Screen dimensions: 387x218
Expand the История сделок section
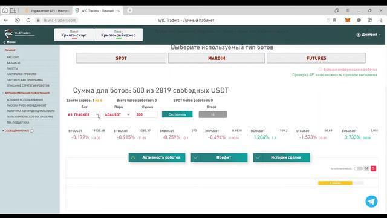(x=282, y=157)
